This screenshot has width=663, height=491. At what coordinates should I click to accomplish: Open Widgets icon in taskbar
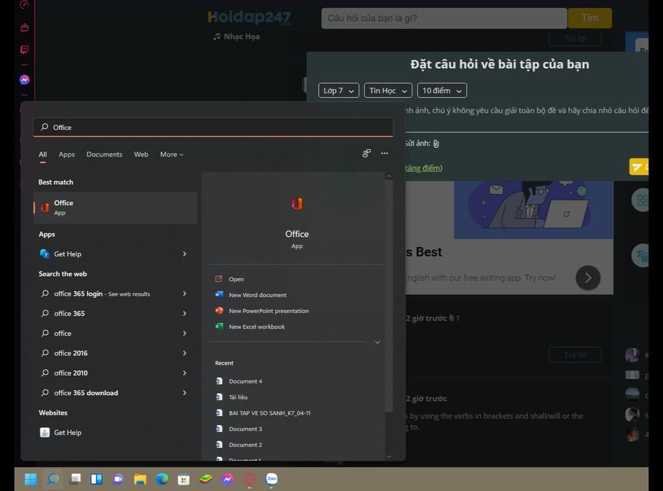97,479
